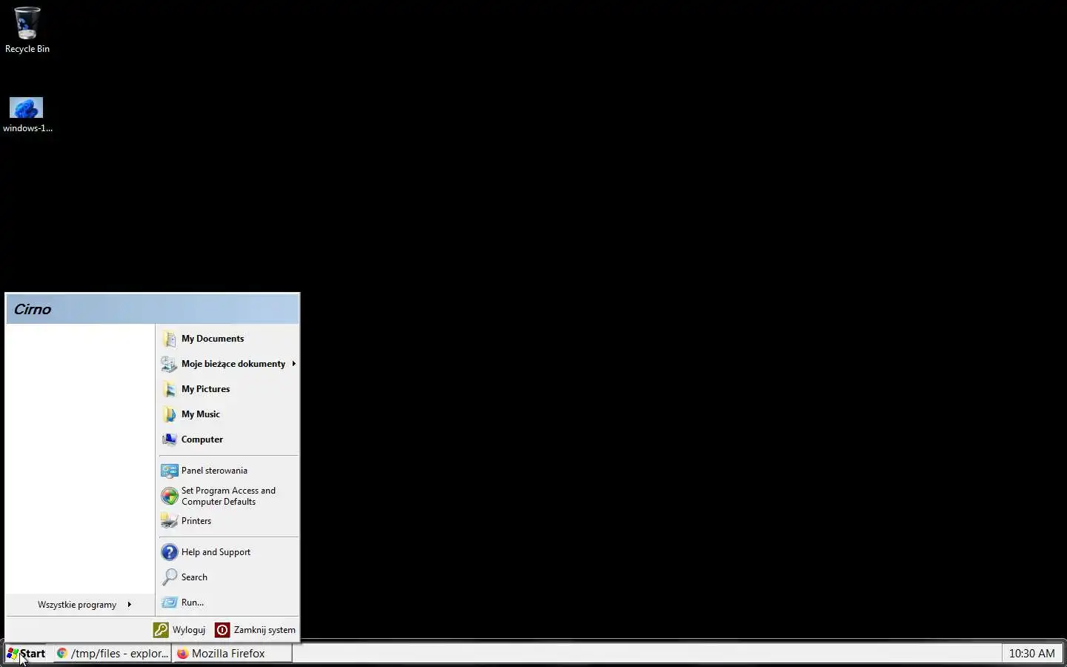Open My Documents folder icon

[x=169, y=339]
